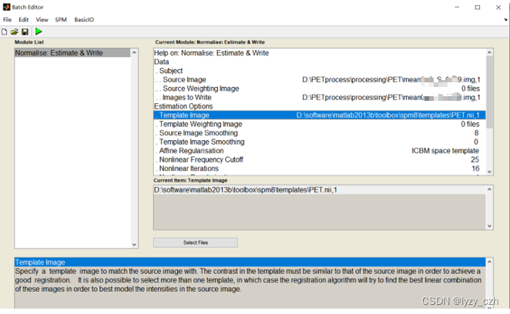Screen dimensions: 510x314
Task: Select the Source Weighting Image row
Action: coord(320,89)
